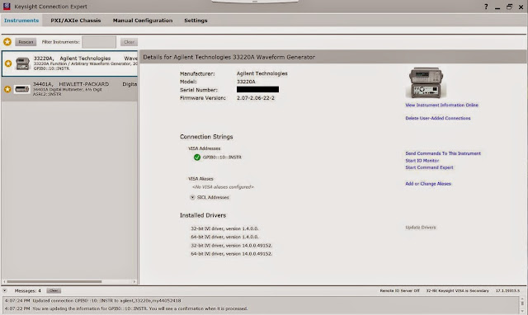Click the 33220A instrument picture in details

point(426,82)
